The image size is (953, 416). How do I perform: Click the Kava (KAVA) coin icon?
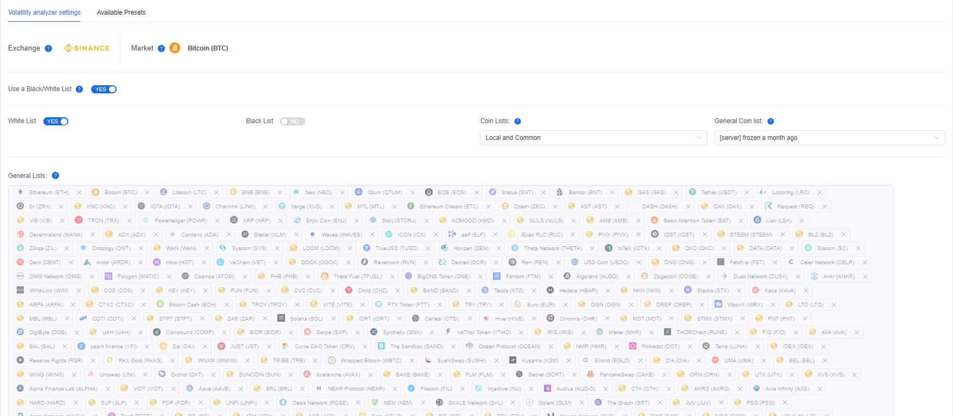pos(755,290)
